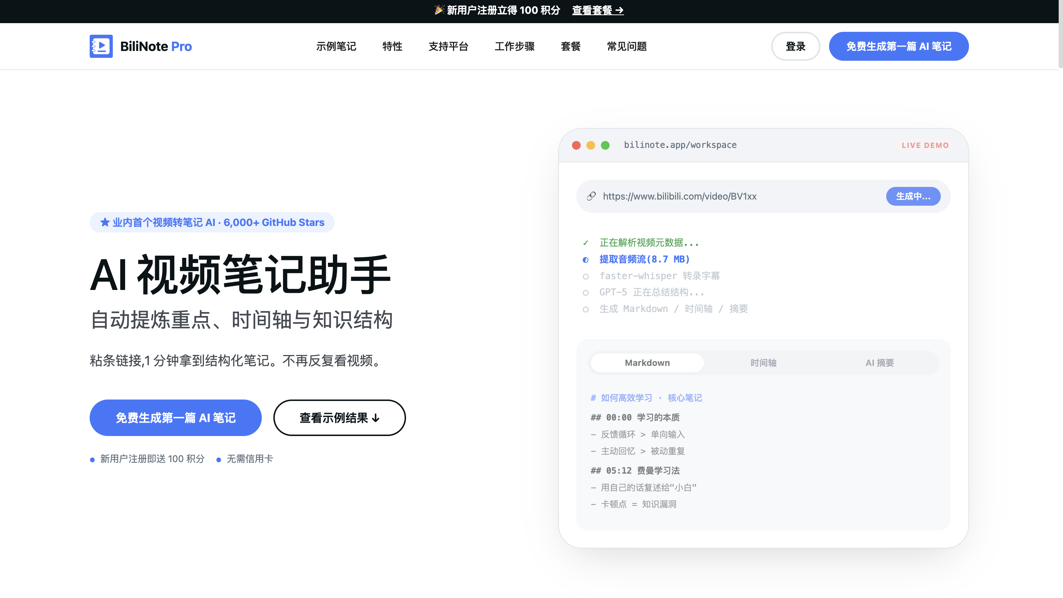Viewport: 1063px width, 598px height.
Task: Switch to the 时间轴 tab
Action: [x=763, y=363]
